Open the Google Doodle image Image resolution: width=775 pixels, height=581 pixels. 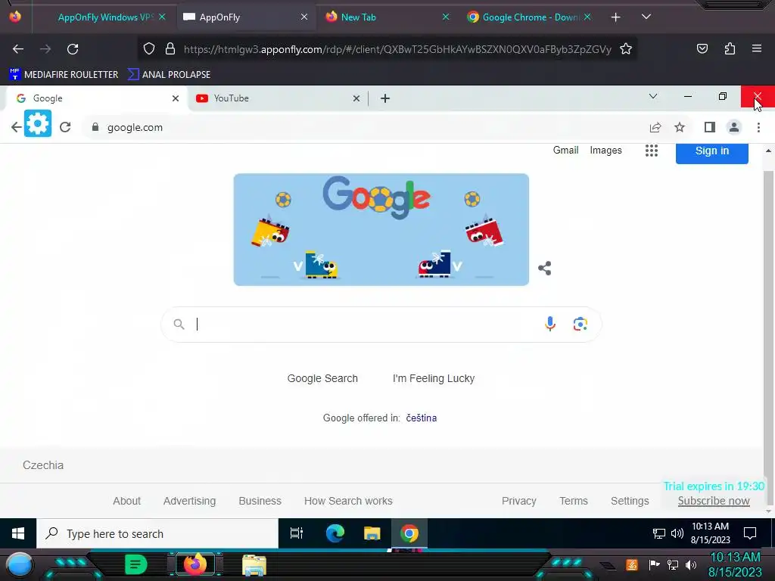click(x=381, y=229)
